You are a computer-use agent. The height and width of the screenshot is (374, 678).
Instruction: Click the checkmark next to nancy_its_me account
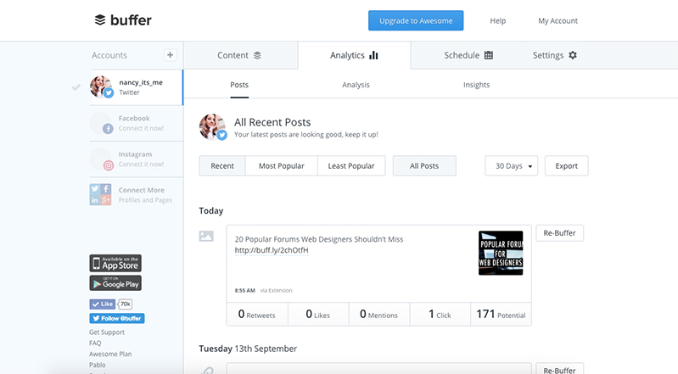[76, 87]
